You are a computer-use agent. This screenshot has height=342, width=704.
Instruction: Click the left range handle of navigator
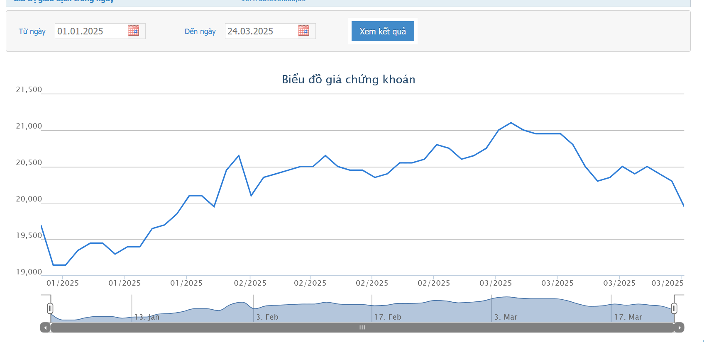click(x=50, y=308)
